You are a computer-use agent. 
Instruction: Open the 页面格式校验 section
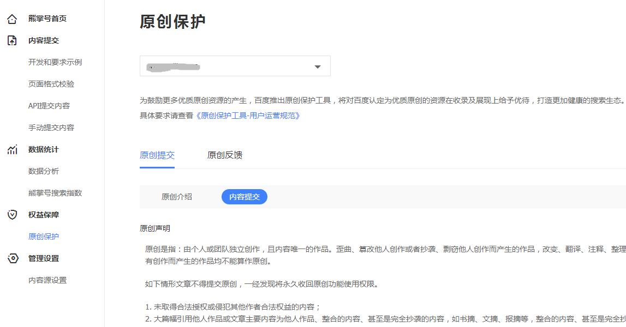53,83
